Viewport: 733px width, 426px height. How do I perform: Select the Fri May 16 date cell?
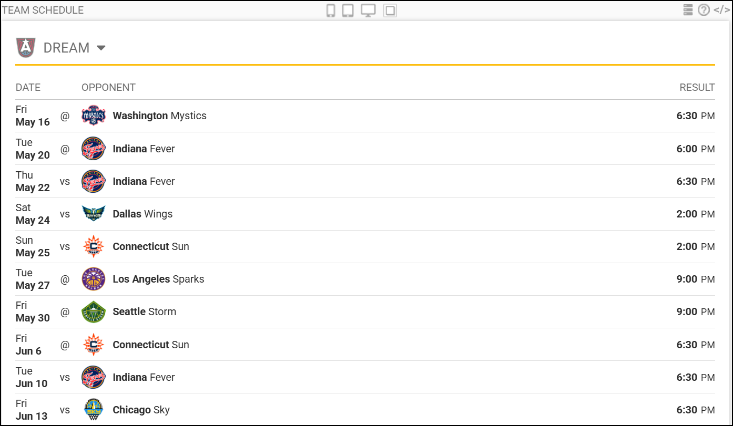pos(33,116)
